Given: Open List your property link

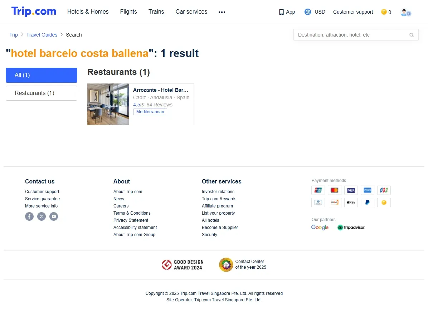Looking at the screenshot, I should click(x=218, y=213).
